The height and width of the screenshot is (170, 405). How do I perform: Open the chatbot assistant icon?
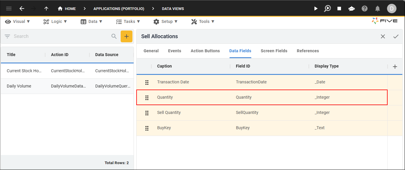[352, 9]
